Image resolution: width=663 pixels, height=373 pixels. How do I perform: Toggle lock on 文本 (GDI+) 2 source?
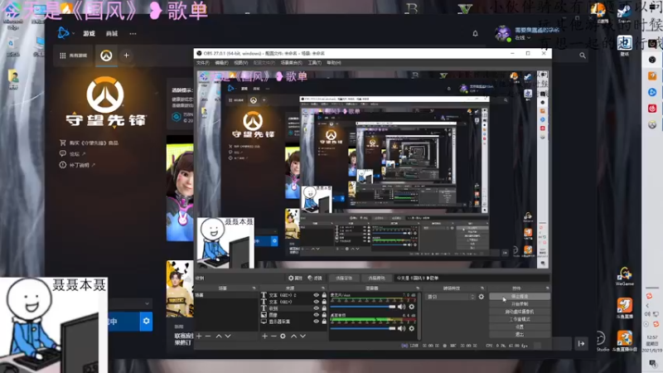pyautogui.click(x=324, y=295)
